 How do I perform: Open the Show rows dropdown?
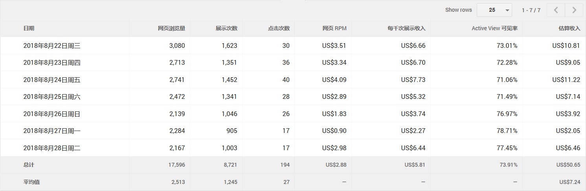coord(494,10)
